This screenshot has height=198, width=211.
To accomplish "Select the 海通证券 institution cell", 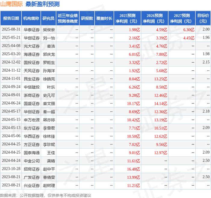I will pos(32,54).
